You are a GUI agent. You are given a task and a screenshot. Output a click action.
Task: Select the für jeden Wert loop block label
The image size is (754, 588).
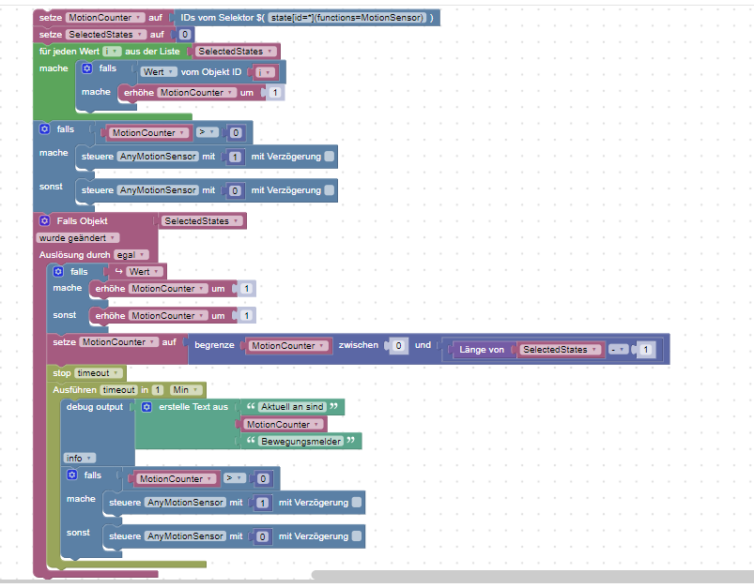tap(69, 51)
